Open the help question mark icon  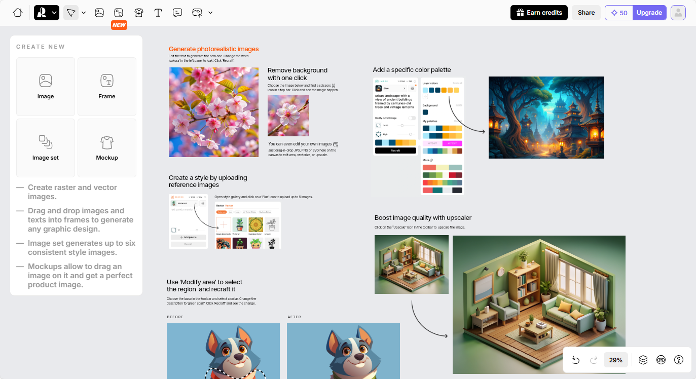(679, 360)
